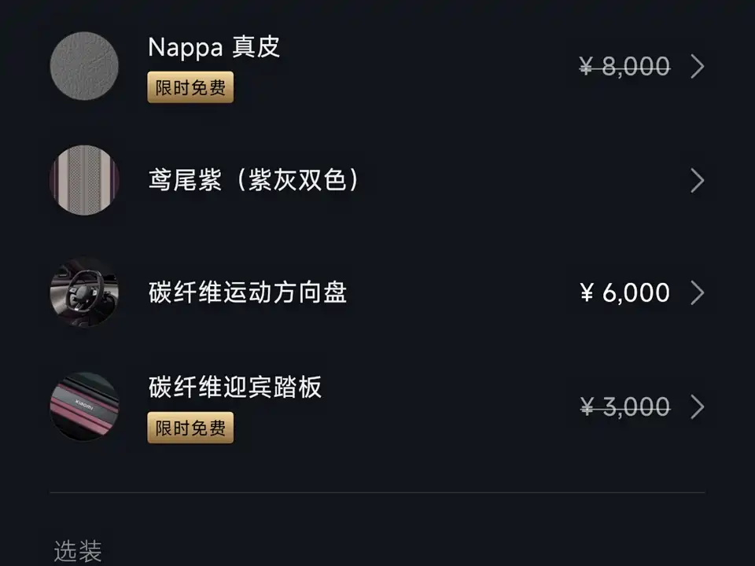Click the Nappa 真皮 title text
Viewport: 755px width, 566px height.
tap(214, 47)
